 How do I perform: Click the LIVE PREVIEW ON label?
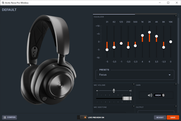click(96, 117)
